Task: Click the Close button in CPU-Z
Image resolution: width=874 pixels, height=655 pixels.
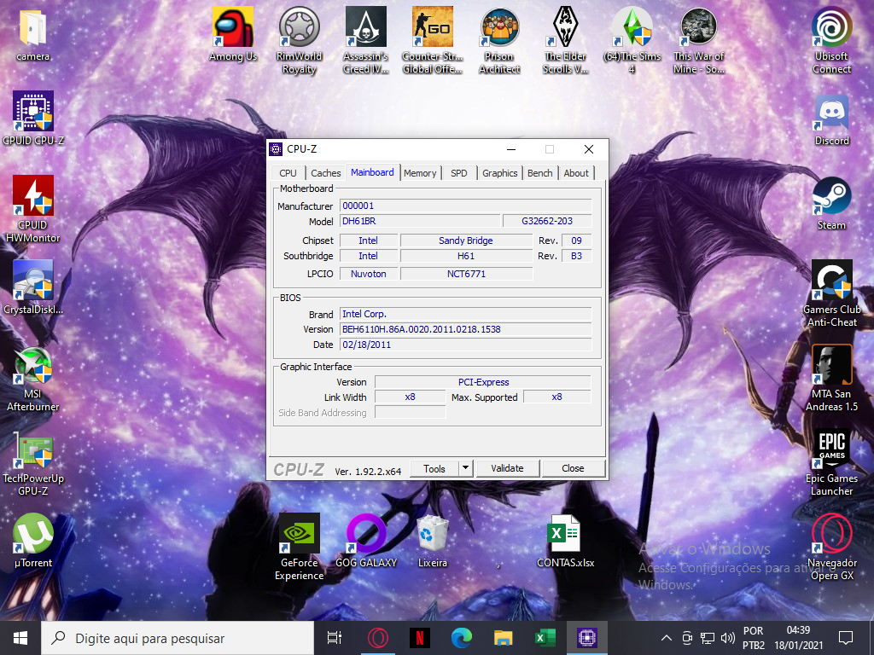Action: tap(573, 468)
